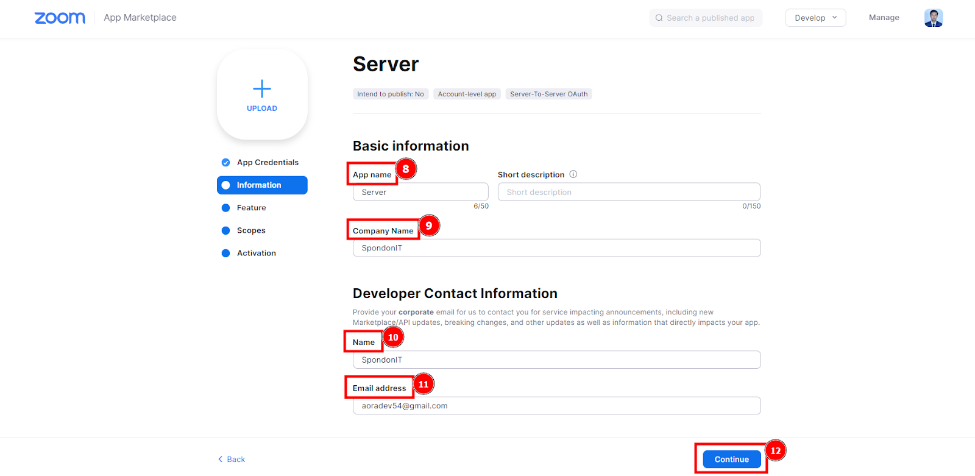This screenshot has height=476, width=975.
Task: Click the UPLOAD label text
Action: tap(262, 108)
